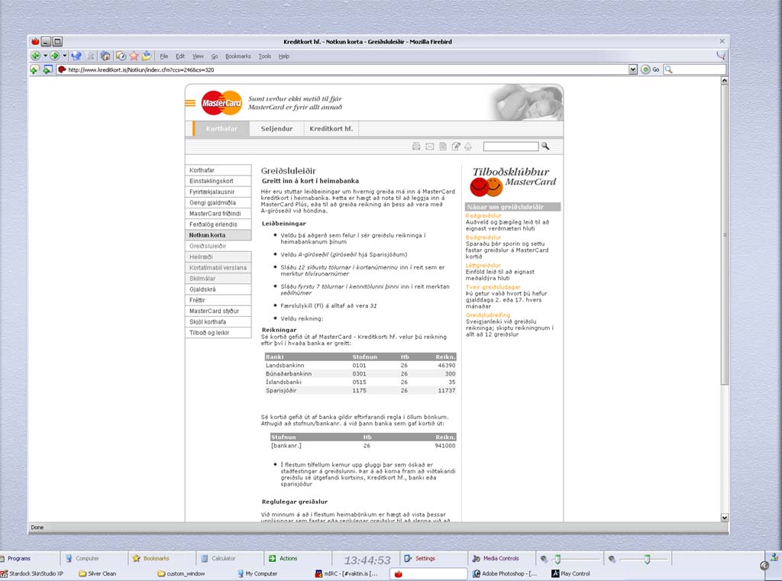Click the printer icon on the webpage
782x581 pixels.
[416, 146]
